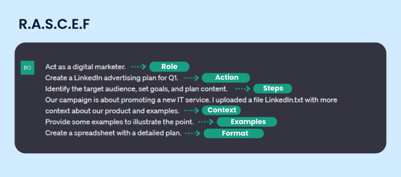The height and width of the screenshot is (177, 401).
Task: Click the dotted arrow pointing to Role
Action: coord(138,67)
